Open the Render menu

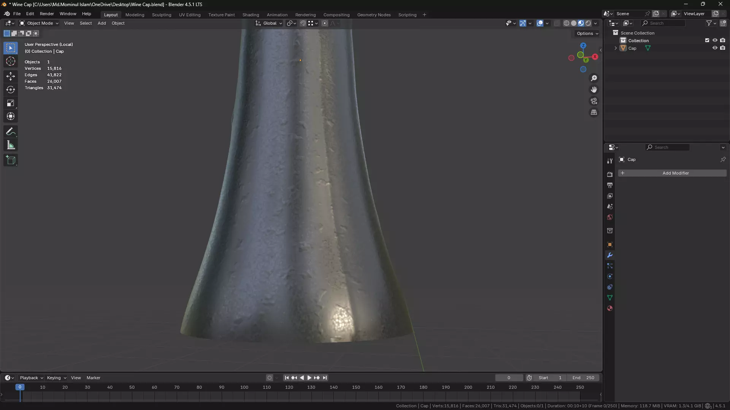click(x=47, y=14)
